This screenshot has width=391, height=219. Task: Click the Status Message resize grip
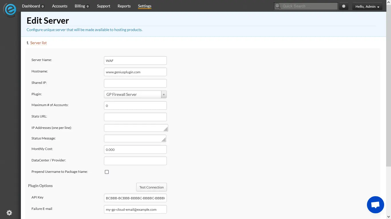[164, 140]
